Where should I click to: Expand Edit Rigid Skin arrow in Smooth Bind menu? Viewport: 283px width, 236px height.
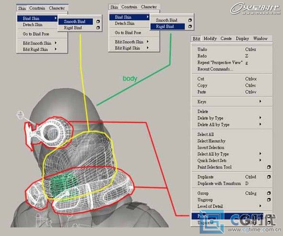click(x=56, y=49)
